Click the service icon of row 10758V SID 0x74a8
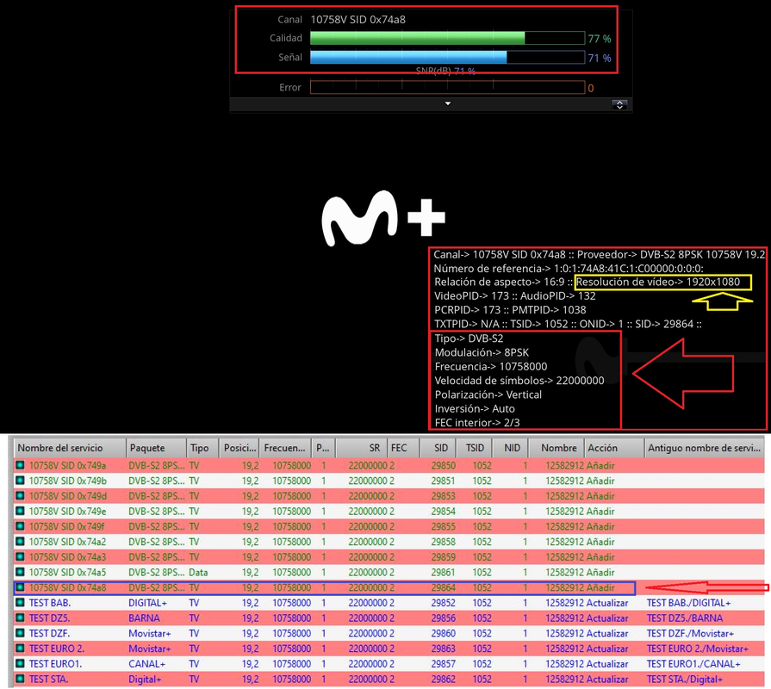 20,587
